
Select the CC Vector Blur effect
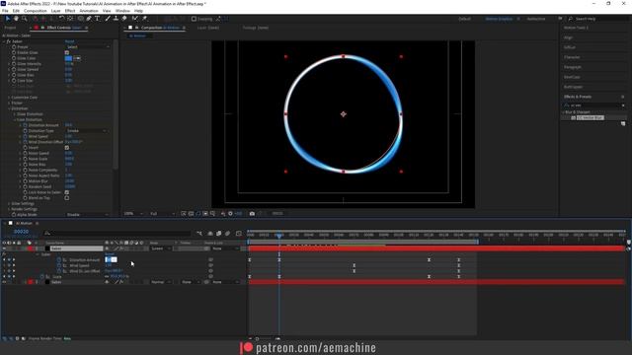pyautogui.click(x=591, y=118)
